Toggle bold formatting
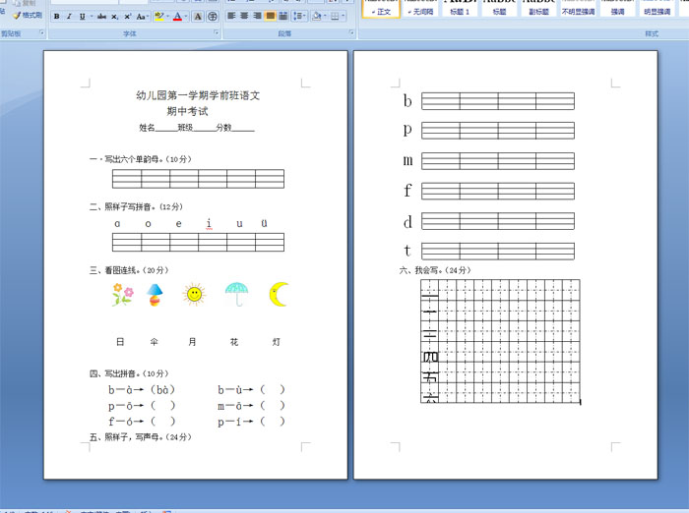Screen dimensions: 689x513 point(57,17)
